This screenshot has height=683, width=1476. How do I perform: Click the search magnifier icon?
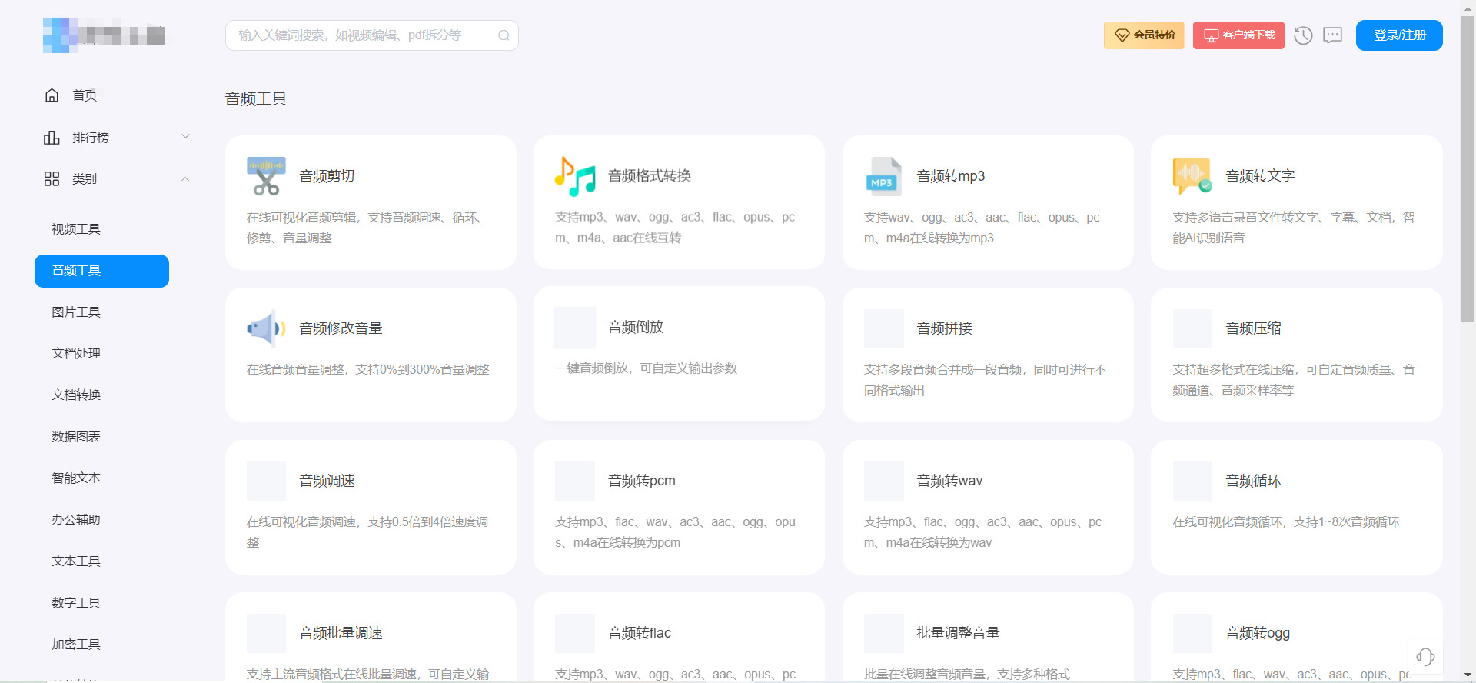point(504,35)
